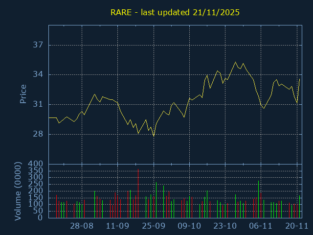Click the Price axis label

tap(23, 94)
